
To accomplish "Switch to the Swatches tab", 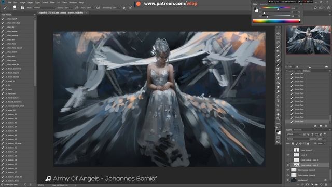I will (x=264, y=4).
